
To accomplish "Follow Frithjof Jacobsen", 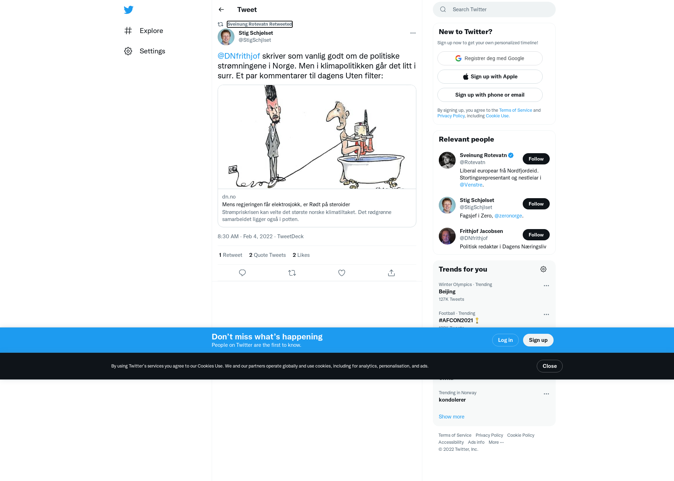I will click(x=536, y=235).
